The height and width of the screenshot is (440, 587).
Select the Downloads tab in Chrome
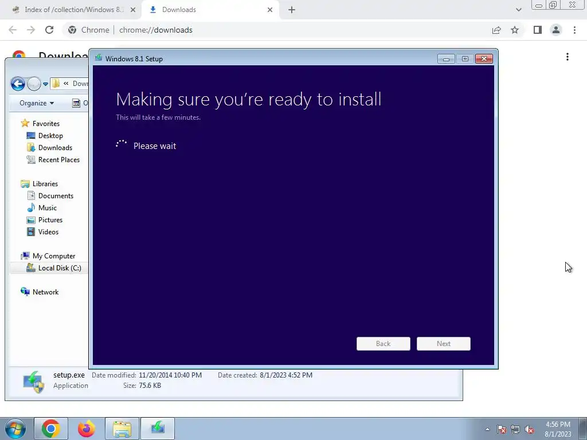pos(210,10)
